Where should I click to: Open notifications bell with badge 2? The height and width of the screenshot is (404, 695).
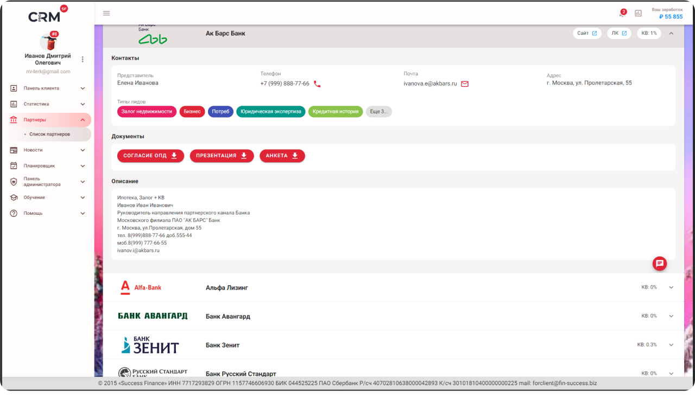[622, 13]
